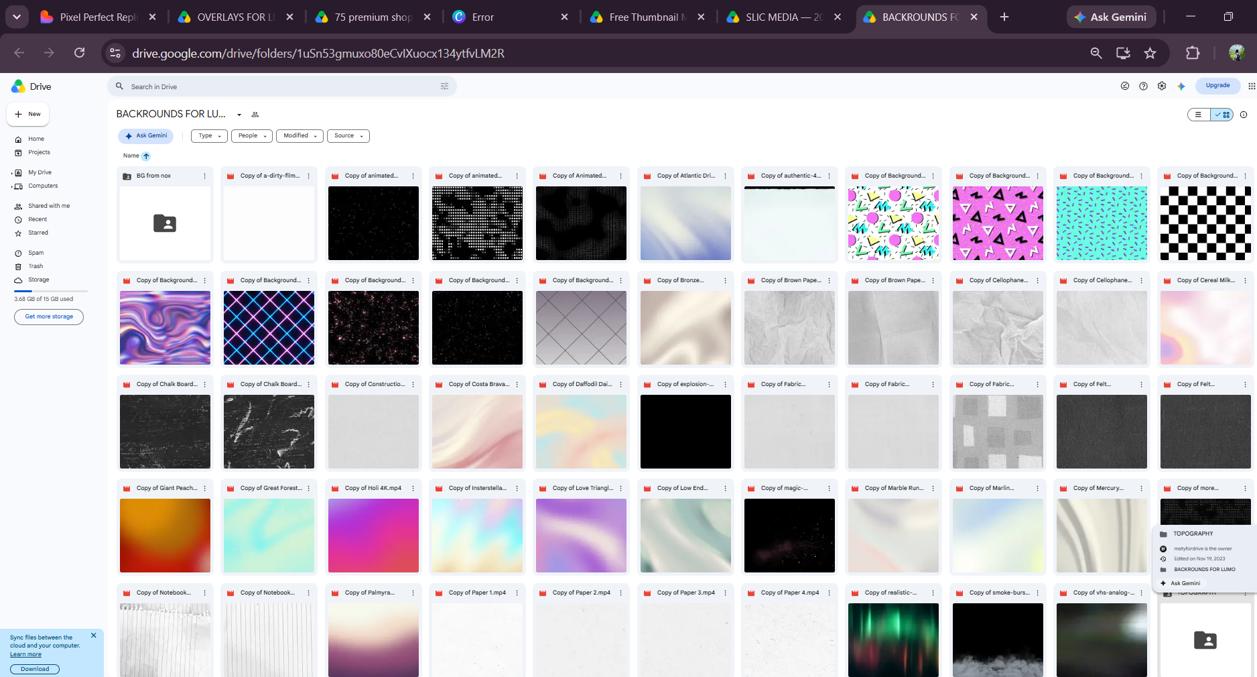Switch to grid layout view

[x=1222, y=115]
